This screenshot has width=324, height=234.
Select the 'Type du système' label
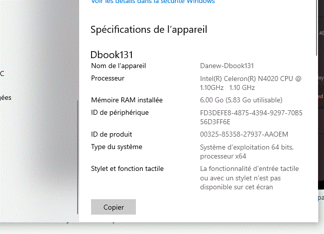tap(116, 147)
